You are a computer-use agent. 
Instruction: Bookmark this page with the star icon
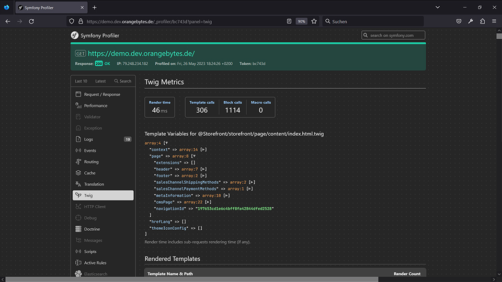pyautogui.click(x=314, y=21)
